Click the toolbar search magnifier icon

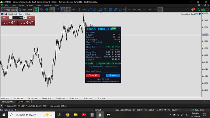pos(187,9)
